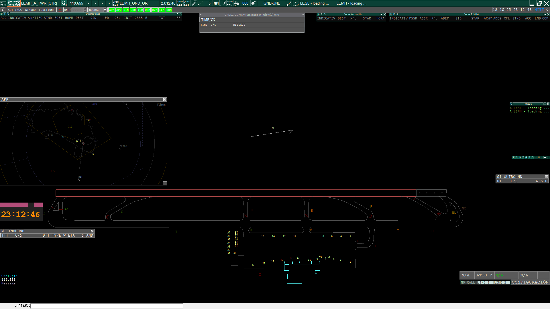Click the red warning triangle icon
Image resolution: width=550 pixels, height=309 pixels.
(60, 10)
